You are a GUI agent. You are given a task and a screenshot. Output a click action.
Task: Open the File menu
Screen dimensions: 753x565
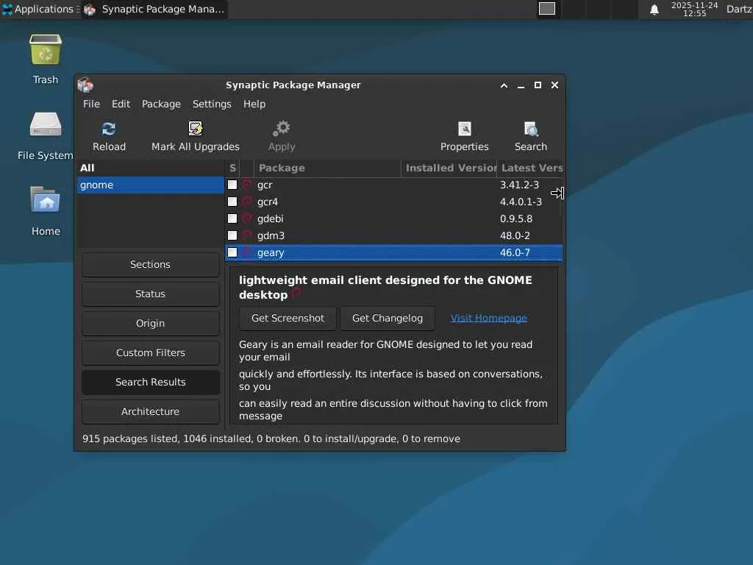[x=91, y=104]
